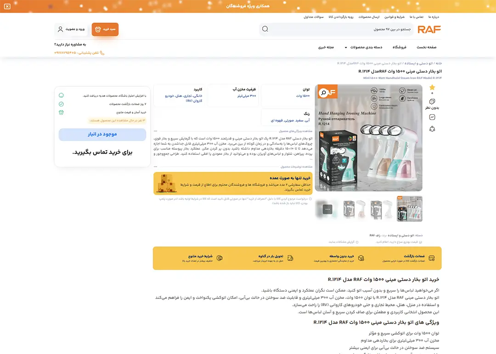This screenshot has height=354, width=496.
Task: Select the rightmost product thumbnail image
Action: coord(409,209)
